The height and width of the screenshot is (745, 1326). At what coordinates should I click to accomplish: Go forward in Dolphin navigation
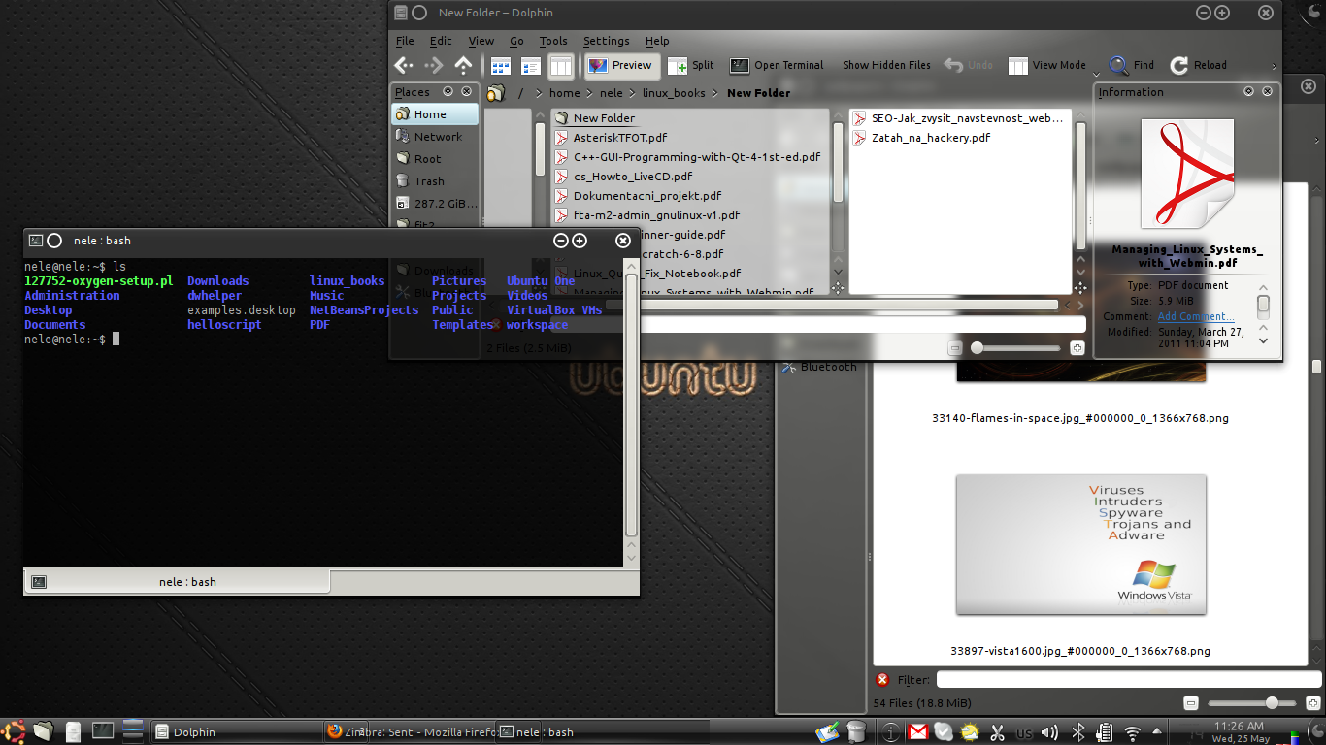point(434,65)
